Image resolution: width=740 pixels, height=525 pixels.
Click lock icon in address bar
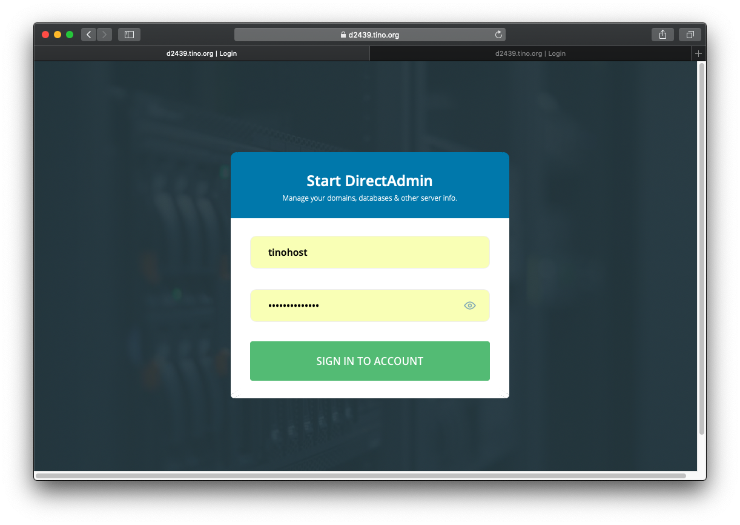[343, 35]
